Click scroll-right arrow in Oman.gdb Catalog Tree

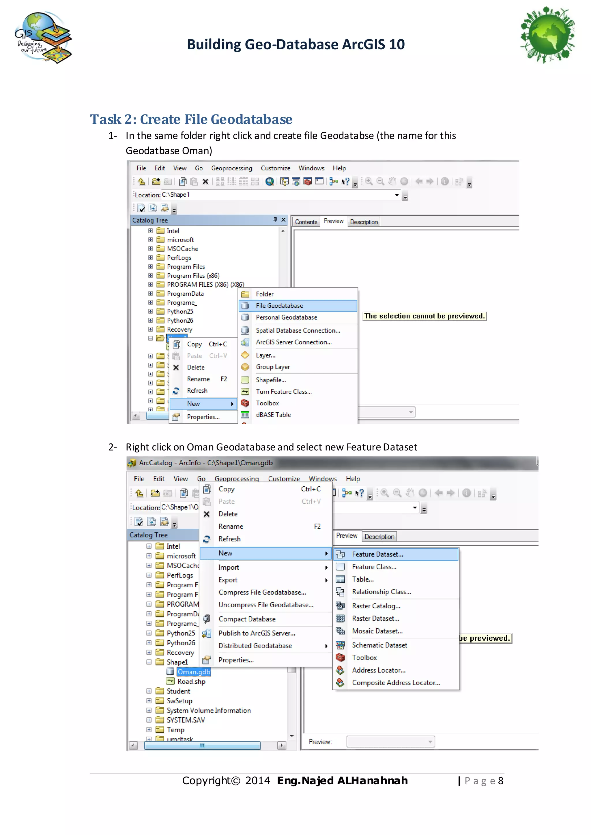pyautogui.click(x=282, y=746)
